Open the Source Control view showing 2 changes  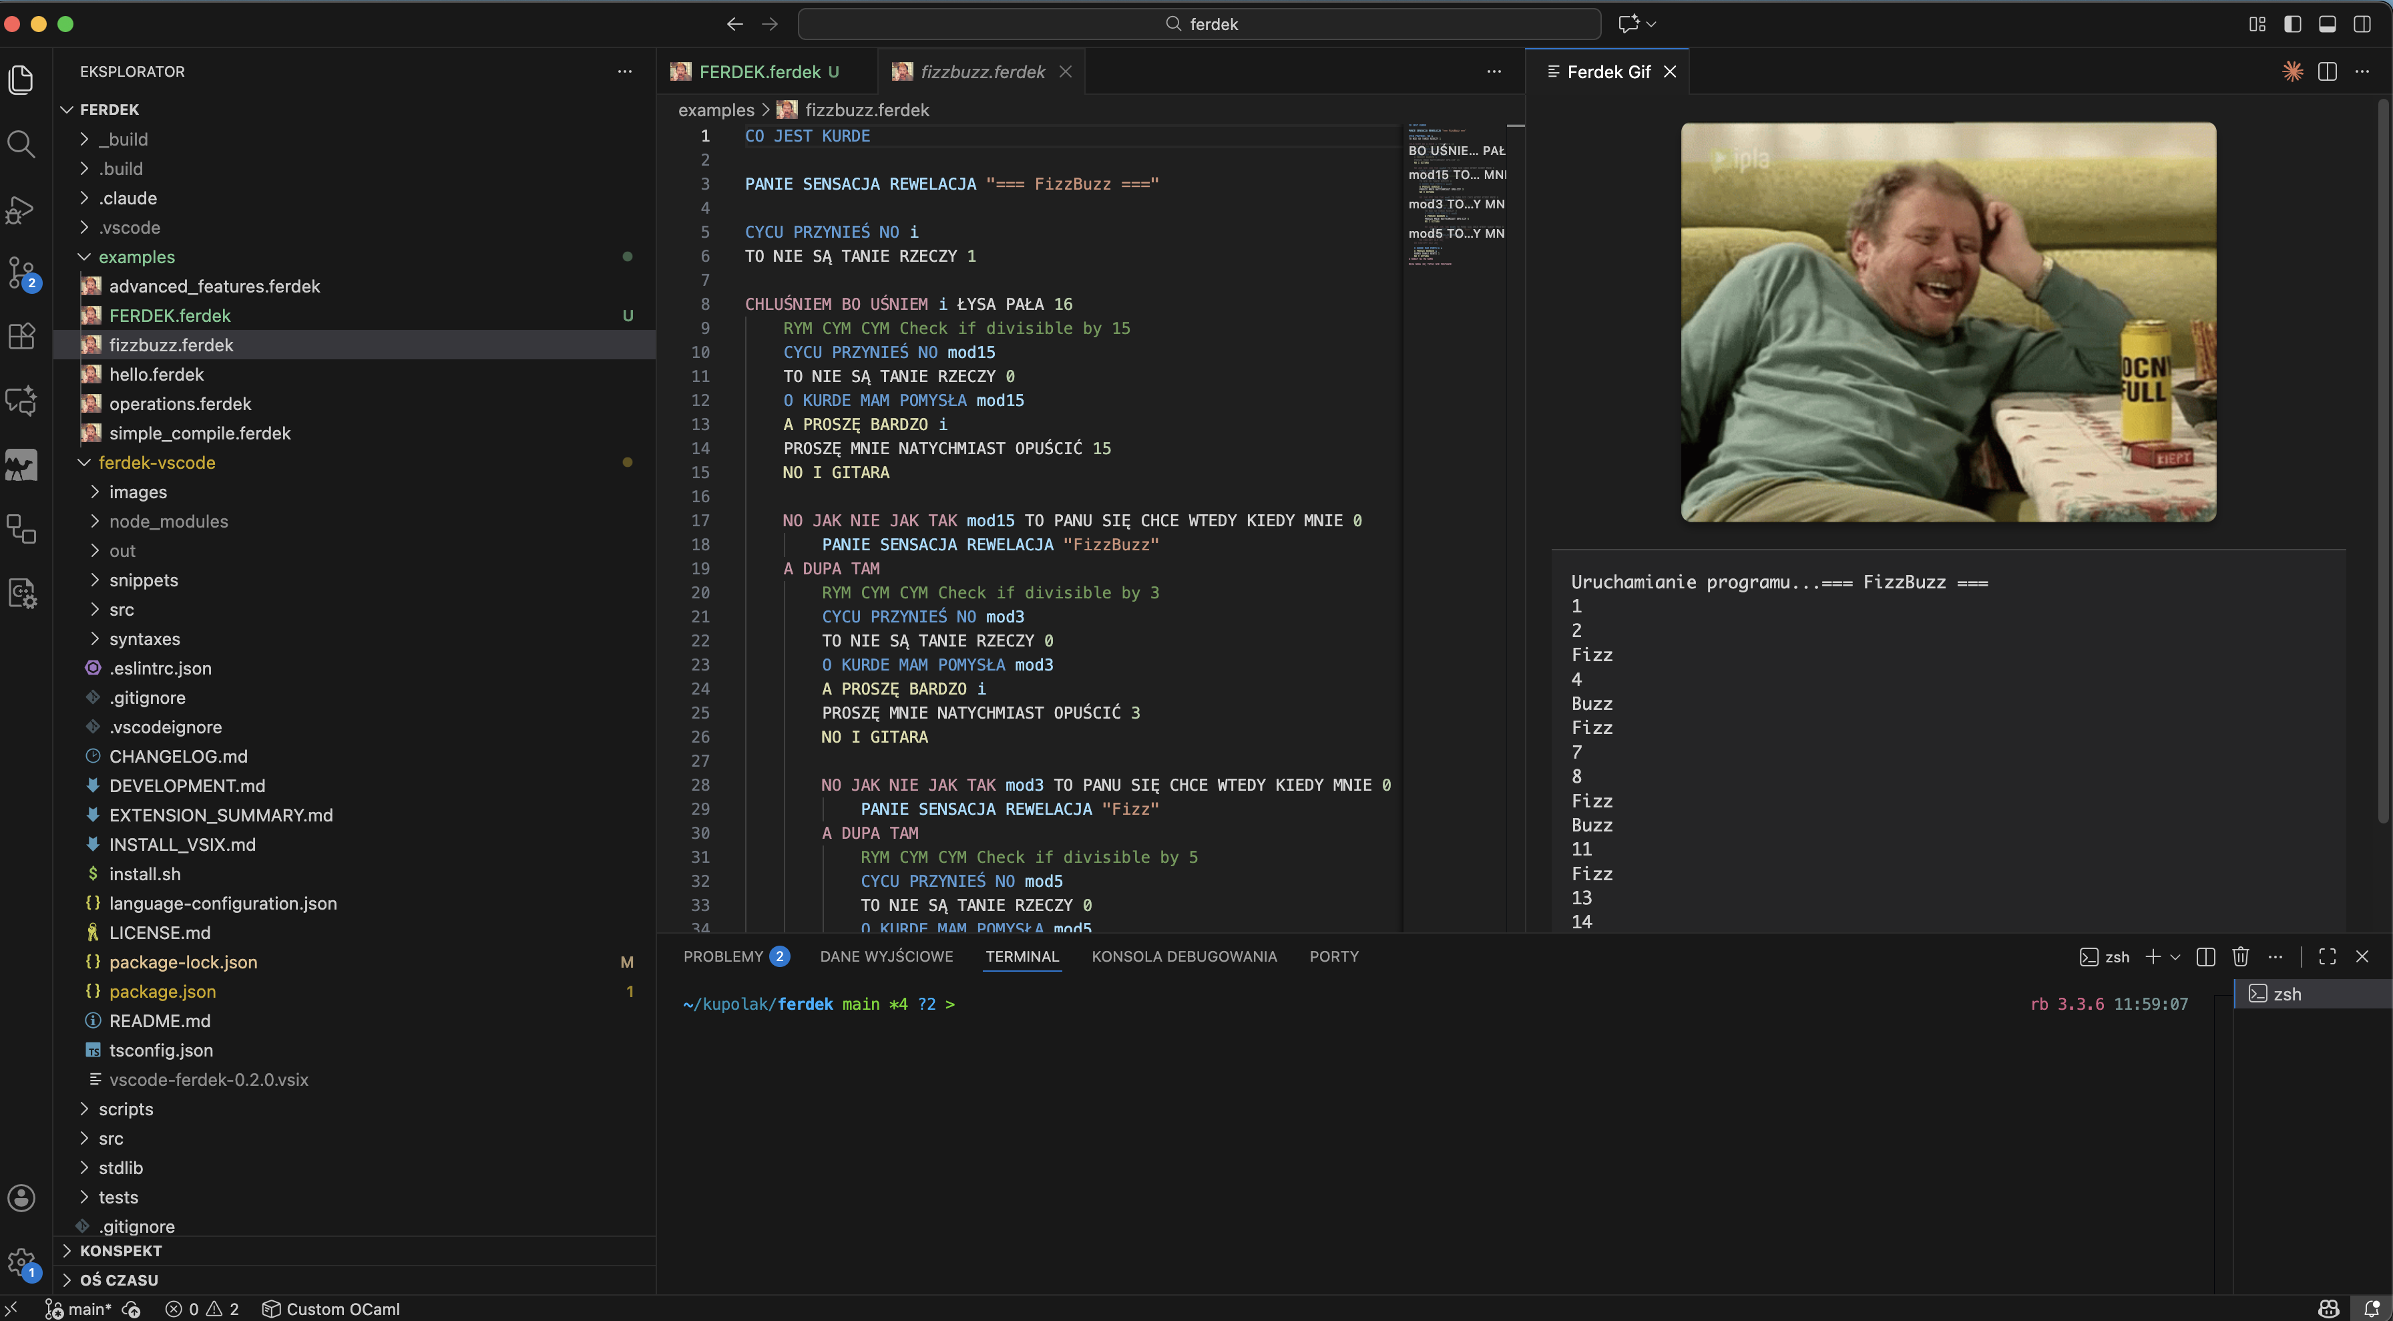(x=21, y=273)
